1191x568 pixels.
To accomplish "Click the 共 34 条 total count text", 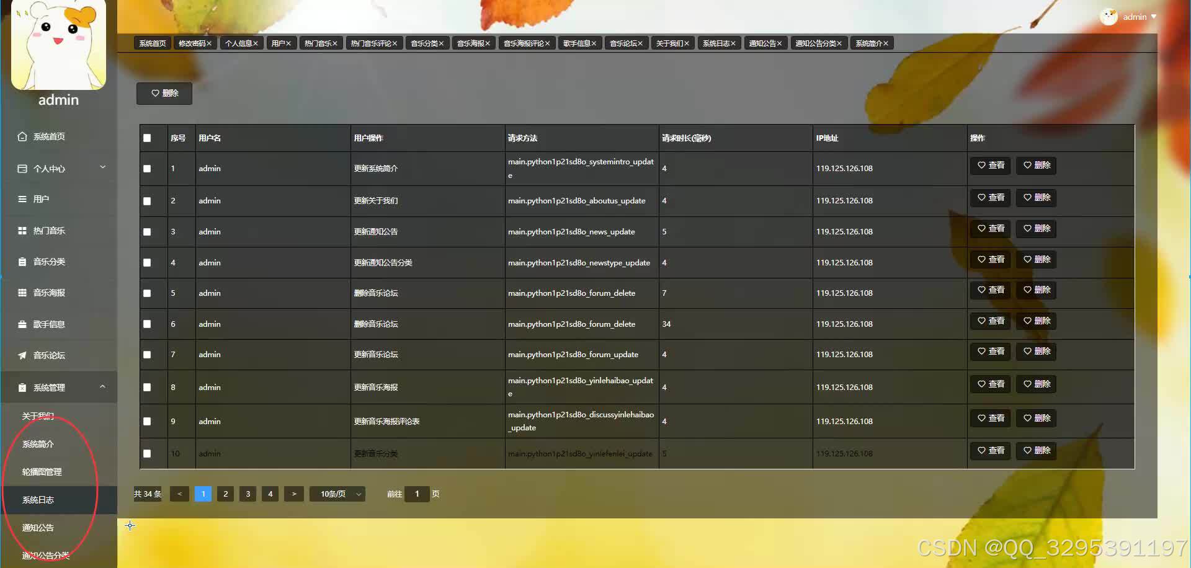I will click(x=148, y=494).
